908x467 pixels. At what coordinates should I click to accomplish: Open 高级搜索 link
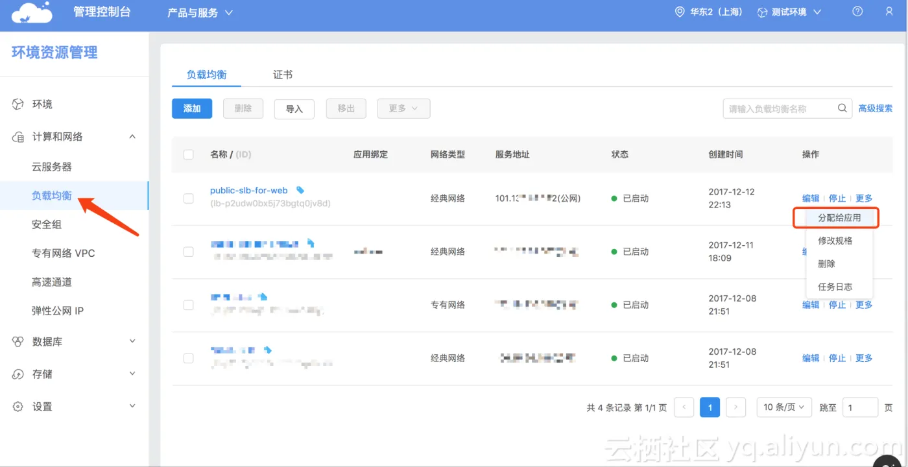(x=876, y=108)
